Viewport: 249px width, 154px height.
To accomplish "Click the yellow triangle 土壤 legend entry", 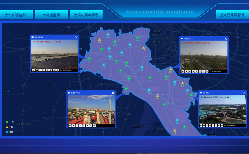I will coord(10,127).
